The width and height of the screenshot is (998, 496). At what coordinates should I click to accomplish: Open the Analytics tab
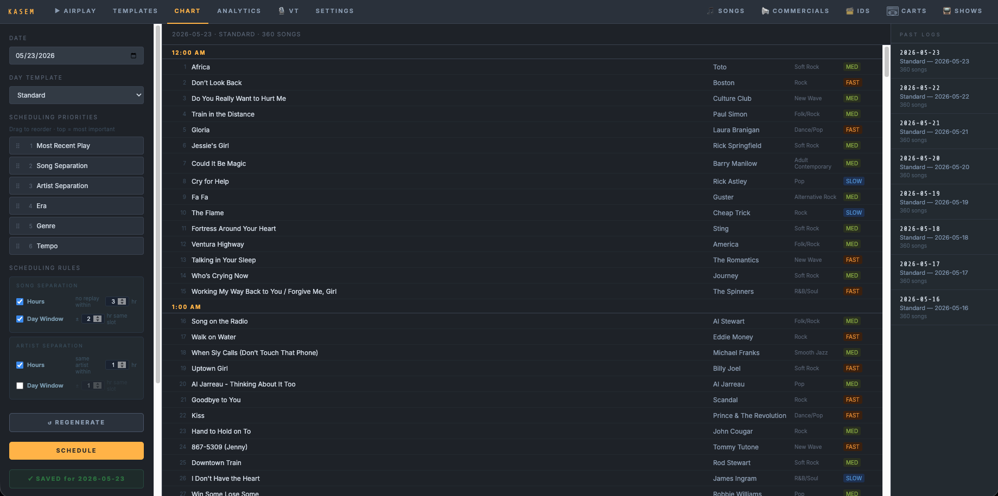(x=239, y=11)
